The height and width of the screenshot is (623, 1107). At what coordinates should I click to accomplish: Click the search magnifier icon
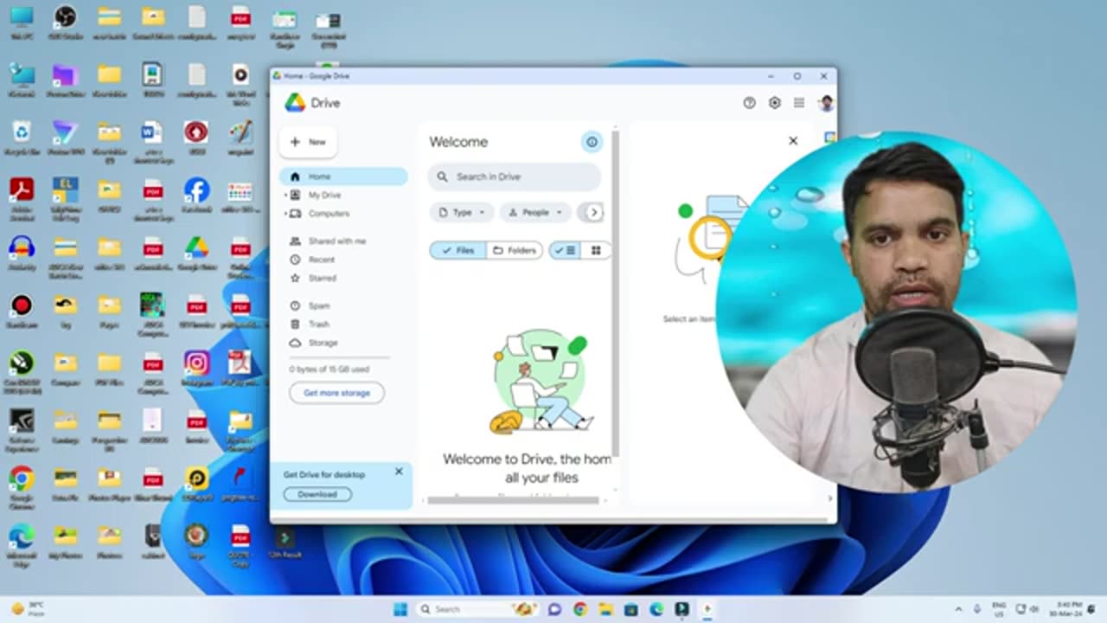[x=442, y=177]
